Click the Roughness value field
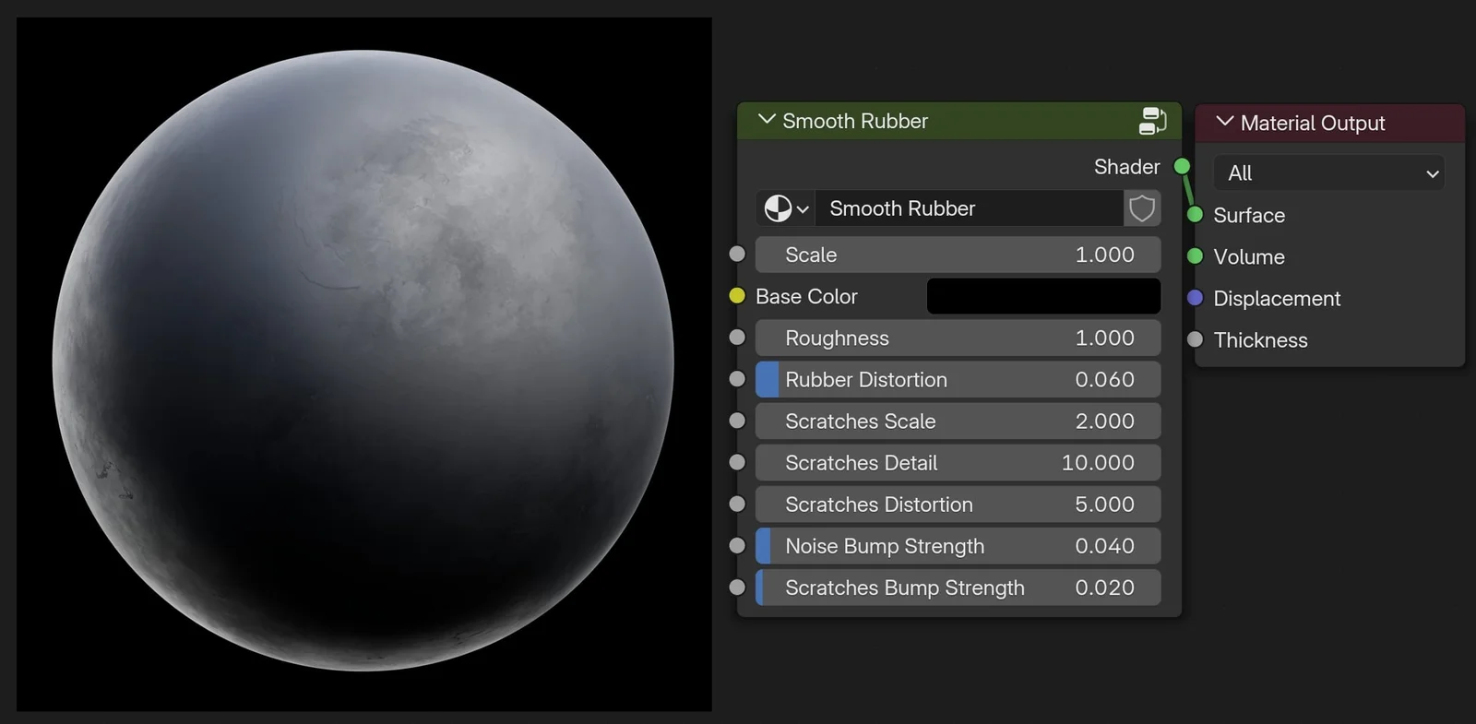1476x724 pixels. click(x=957, y=338)
